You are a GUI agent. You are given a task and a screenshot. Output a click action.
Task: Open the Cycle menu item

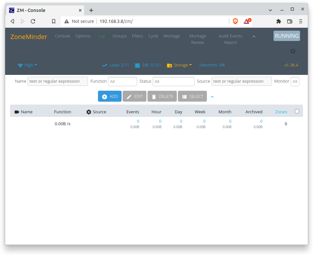(153, 36)
